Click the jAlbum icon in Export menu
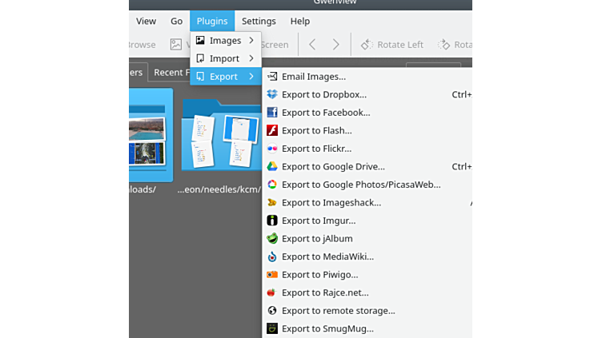Screen dimensions: 602x338 [272, 238]
